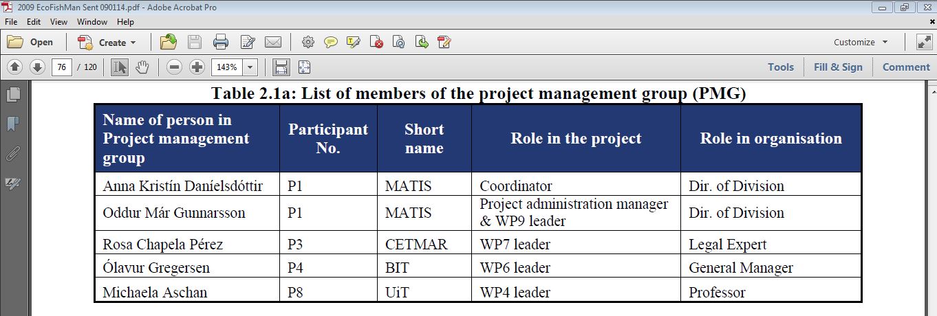
Task: Open the Tools pane
Action: point(781,67)
